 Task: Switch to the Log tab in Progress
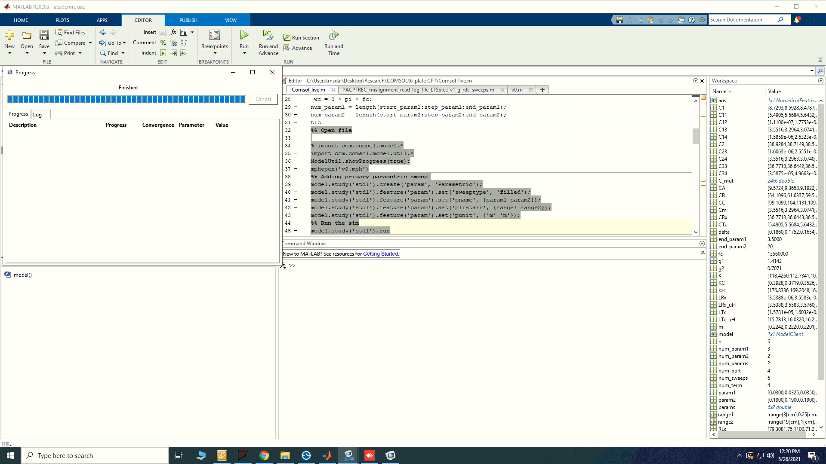[x=38, y=115]
